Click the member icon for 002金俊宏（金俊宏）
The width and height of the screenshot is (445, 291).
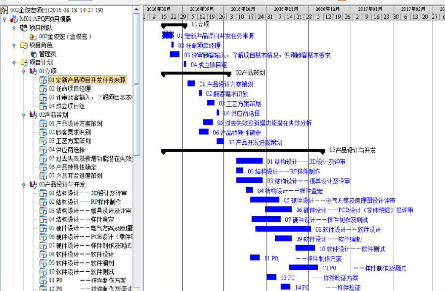(33, 37)
